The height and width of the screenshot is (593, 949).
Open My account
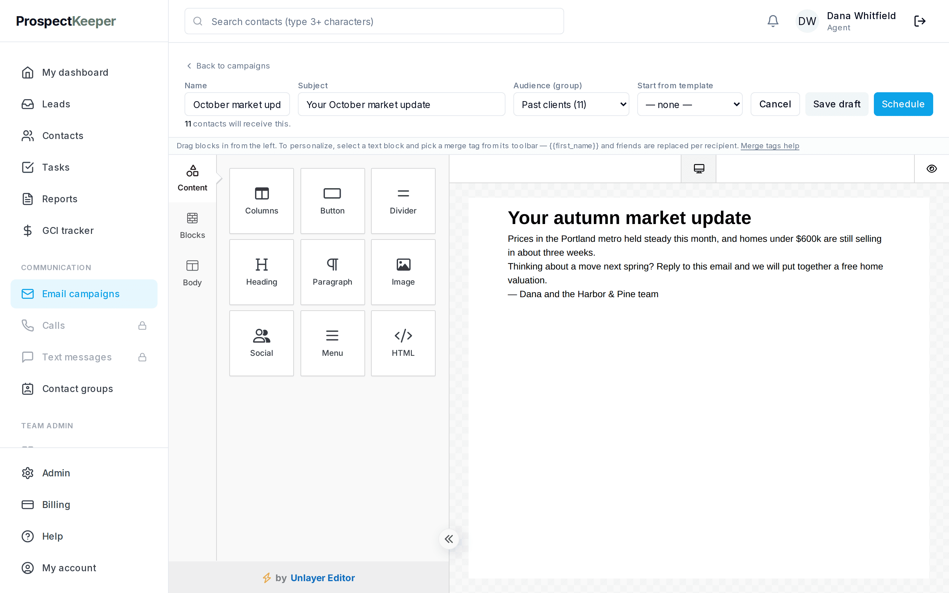(84, 568)
